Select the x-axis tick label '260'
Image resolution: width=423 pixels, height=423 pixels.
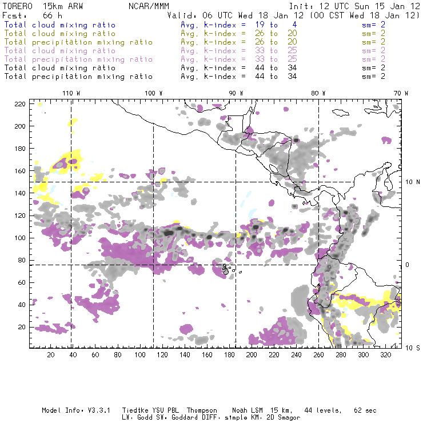(318, 355)
